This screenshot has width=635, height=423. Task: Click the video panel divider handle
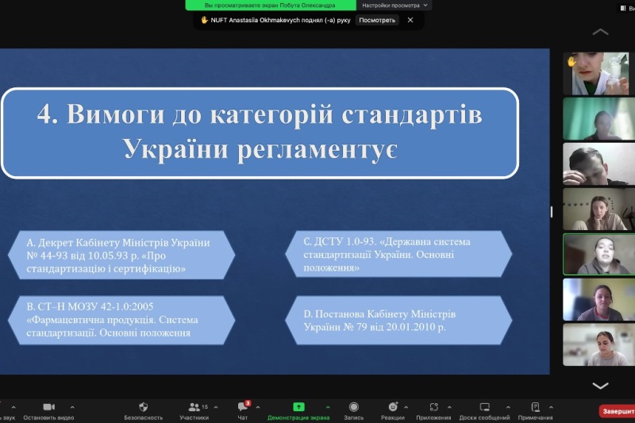[x=551, y=212]
